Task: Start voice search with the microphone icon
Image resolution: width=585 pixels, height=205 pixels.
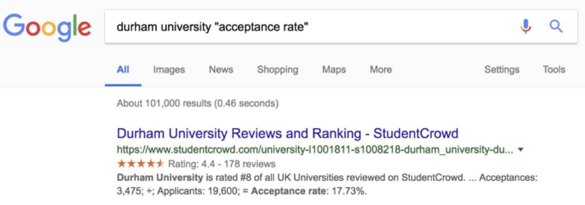Action: click(x=526, y=27)
